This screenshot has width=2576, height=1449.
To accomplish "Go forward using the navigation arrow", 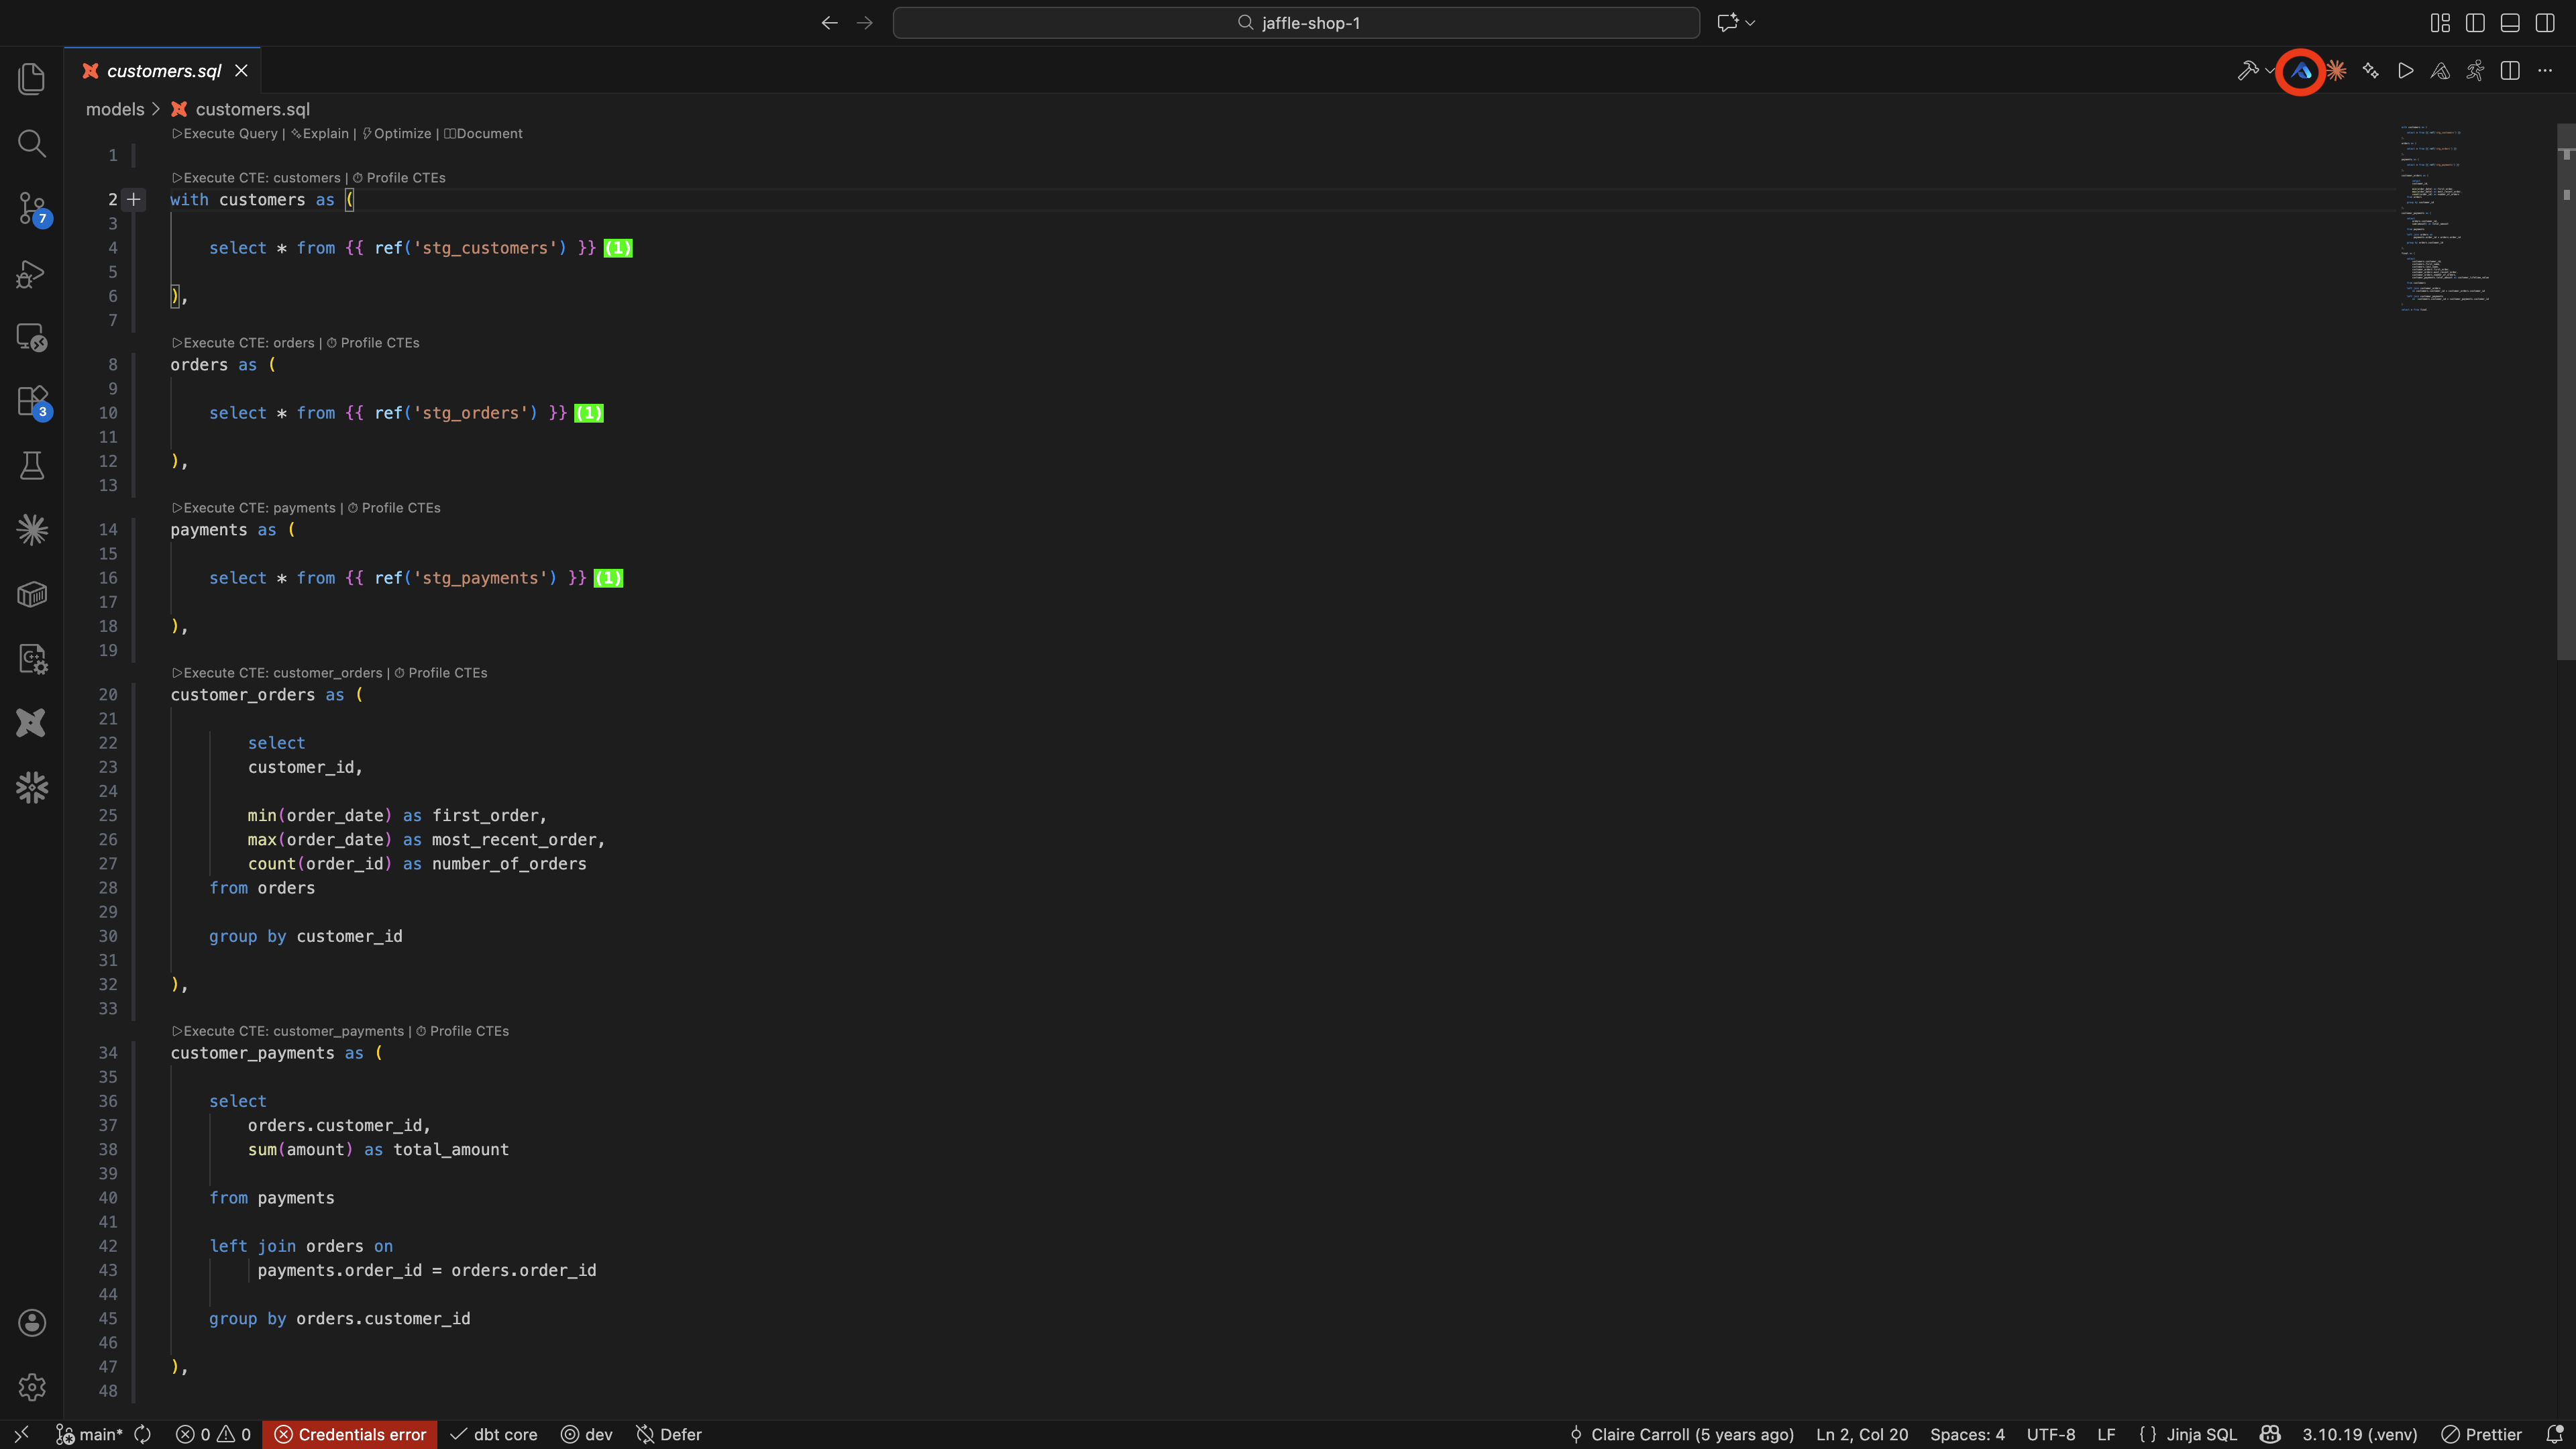I will point(865,23).
